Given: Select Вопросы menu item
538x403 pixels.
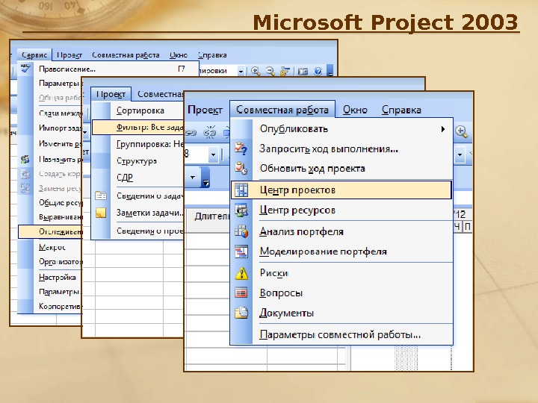Looking at the screenshot, I should (x=281, y=293).
